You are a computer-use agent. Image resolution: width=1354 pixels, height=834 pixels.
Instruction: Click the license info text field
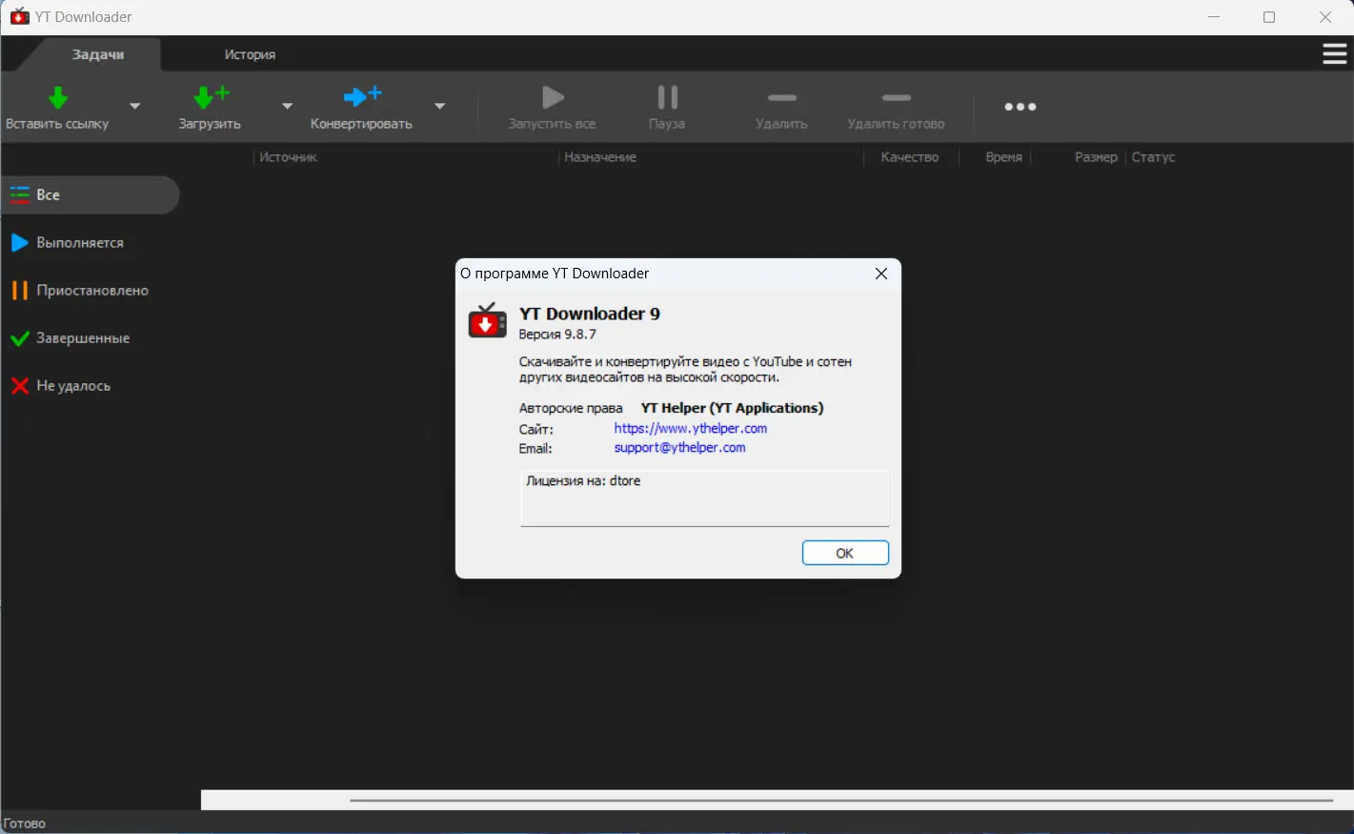705,498
